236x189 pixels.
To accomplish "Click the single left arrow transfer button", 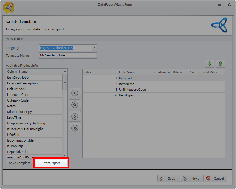I will pos(75,93).
